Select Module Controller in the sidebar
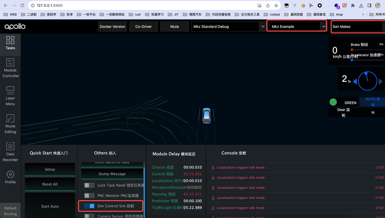The image size is (385, 218). (10, 69)
